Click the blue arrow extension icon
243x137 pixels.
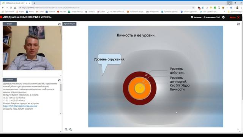pos(231,8)
